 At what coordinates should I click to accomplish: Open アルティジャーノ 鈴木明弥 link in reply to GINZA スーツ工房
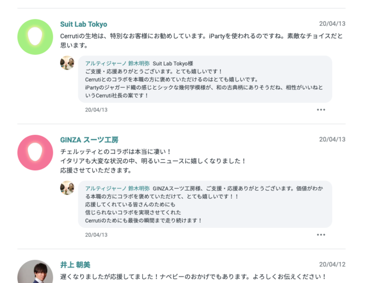click(x=117, y=189)
